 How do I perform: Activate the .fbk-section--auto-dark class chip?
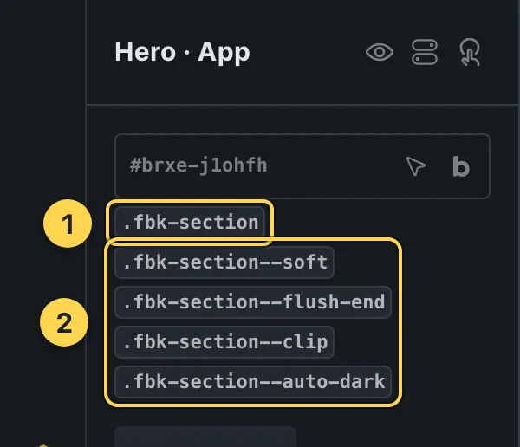pyautogui.click(x=253, y=382)
